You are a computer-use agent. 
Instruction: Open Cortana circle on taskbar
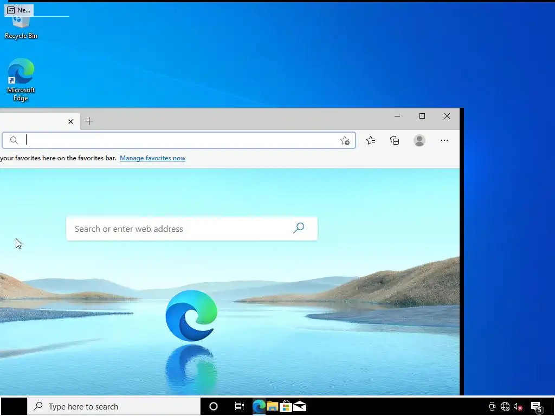(214, 406)
